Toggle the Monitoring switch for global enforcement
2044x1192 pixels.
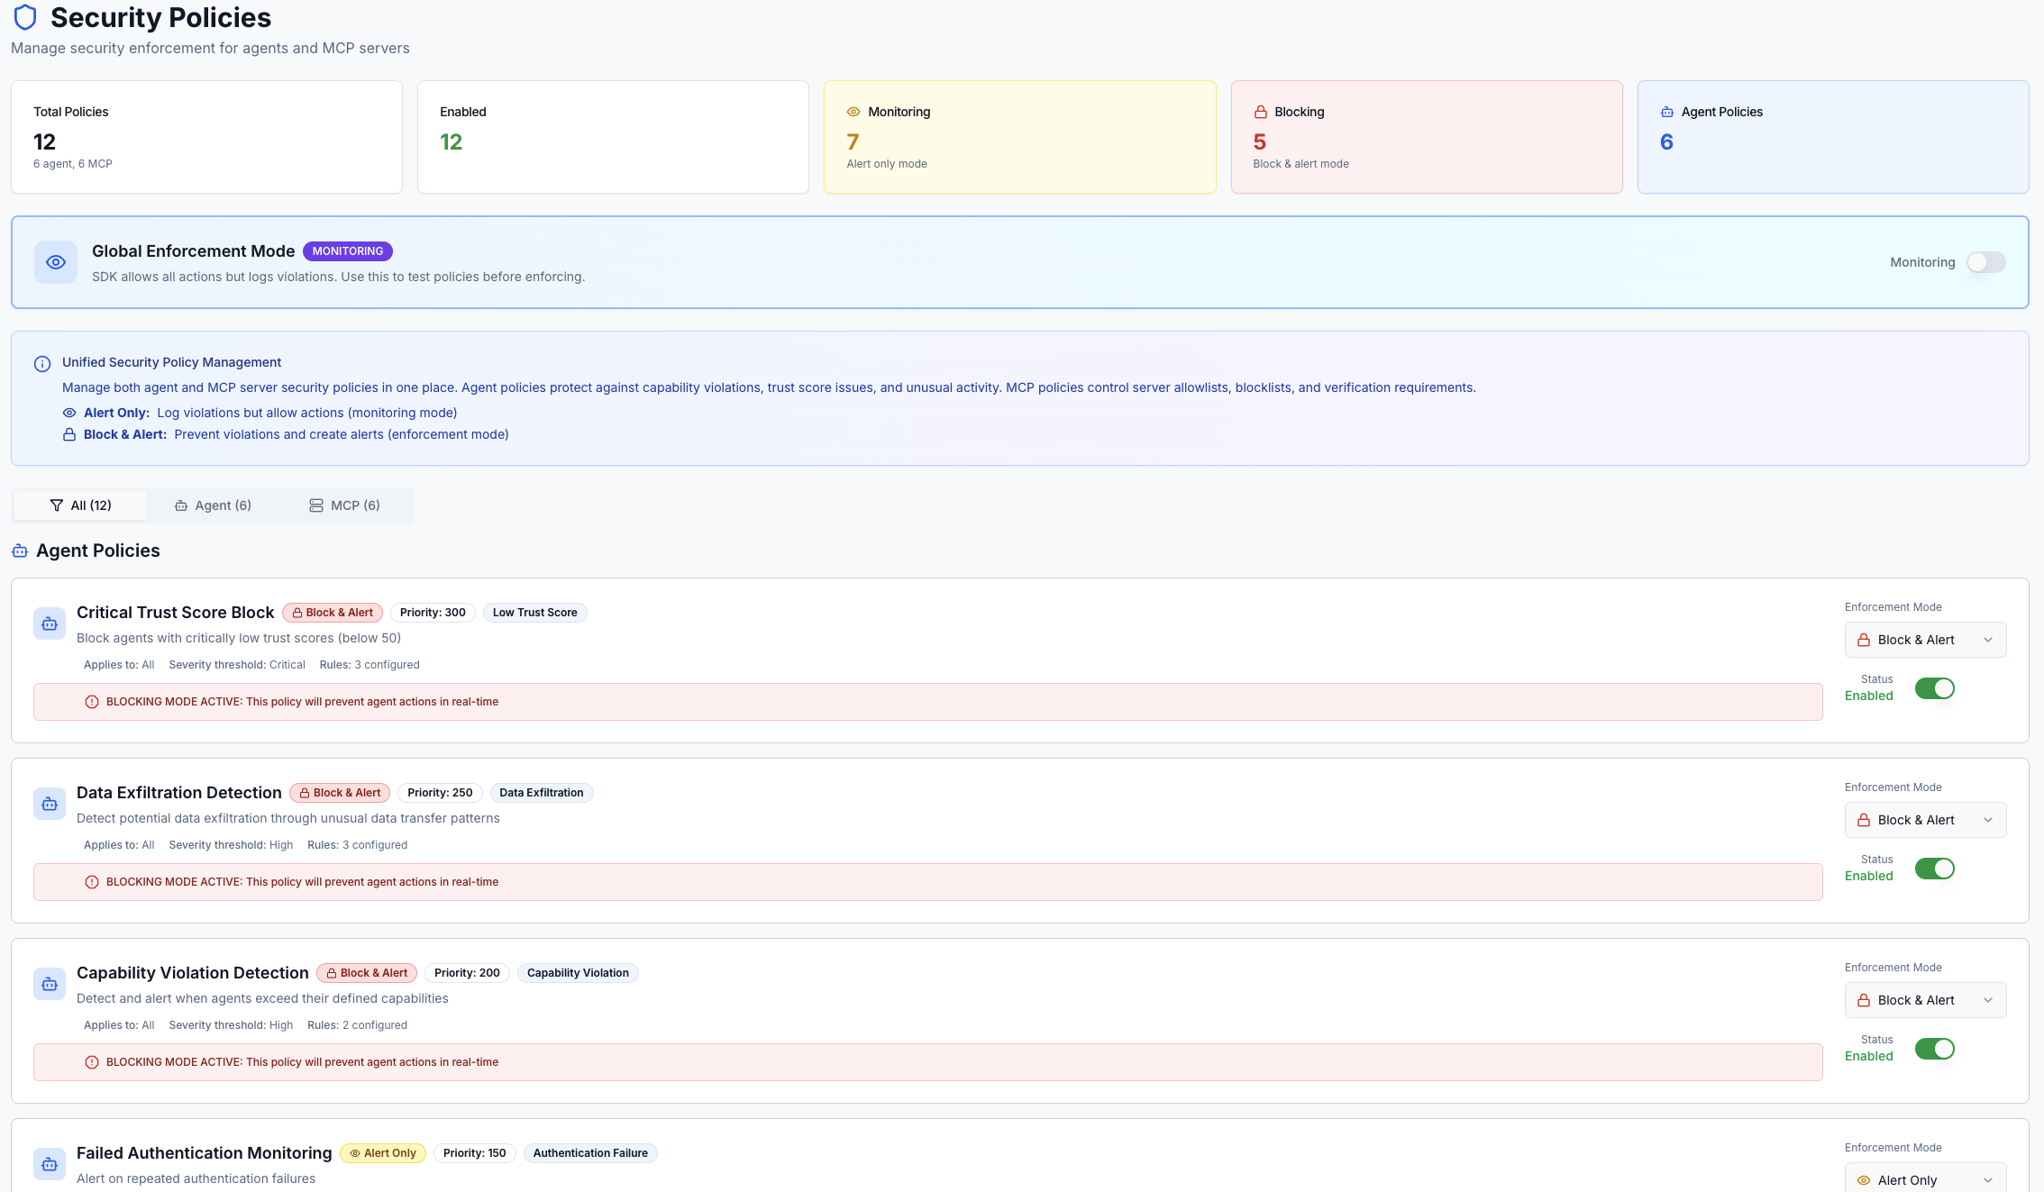pos(1985,262)
